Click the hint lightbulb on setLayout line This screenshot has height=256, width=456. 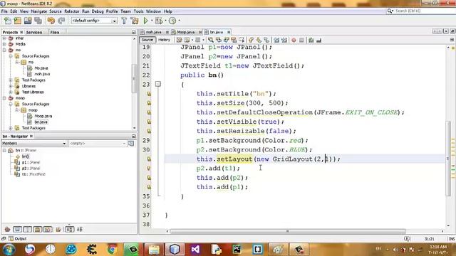[x=149, y=159]
